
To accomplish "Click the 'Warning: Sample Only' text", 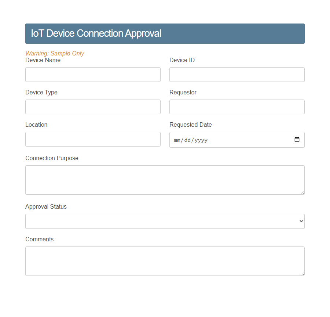I will click(55, 53).
